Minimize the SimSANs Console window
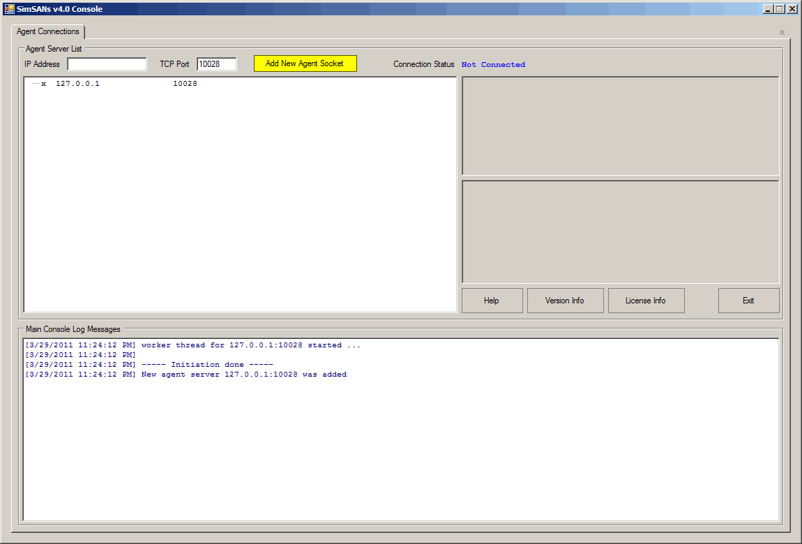Screen dimensions: 802x544 pyautogui.click(x=767, y=9)
